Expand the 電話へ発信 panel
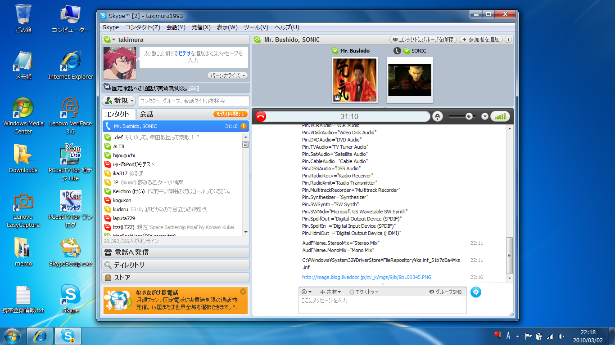 pyautogui.click(x=176, y=252)
